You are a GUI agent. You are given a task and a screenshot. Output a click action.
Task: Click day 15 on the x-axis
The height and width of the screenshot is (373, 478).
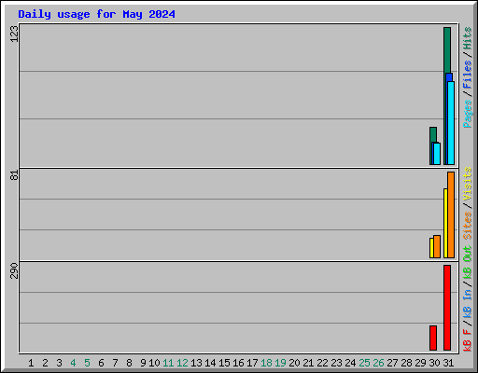coord(224,363)
